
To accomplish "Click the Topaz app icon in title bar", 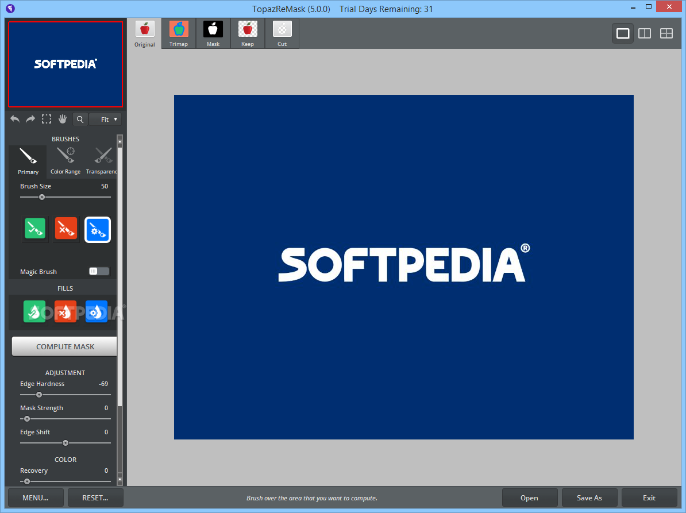I will (x=10, y=8).
